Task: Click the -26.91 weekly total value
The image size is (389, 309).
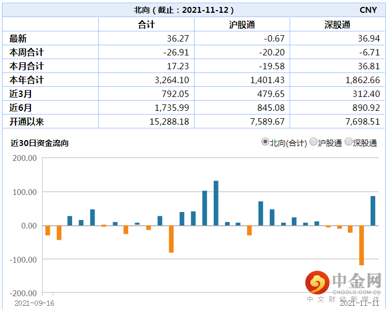Action: 176,52
